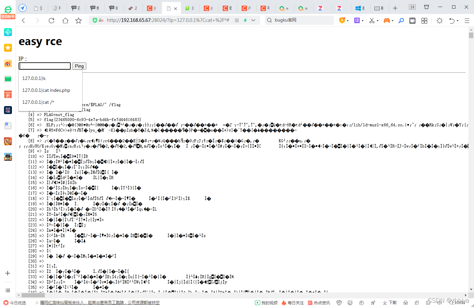The height and width of the screenshot is (307, 474).
Task: Switch to the red cherry tab labeled 2
Action: (x=133, y=8)
